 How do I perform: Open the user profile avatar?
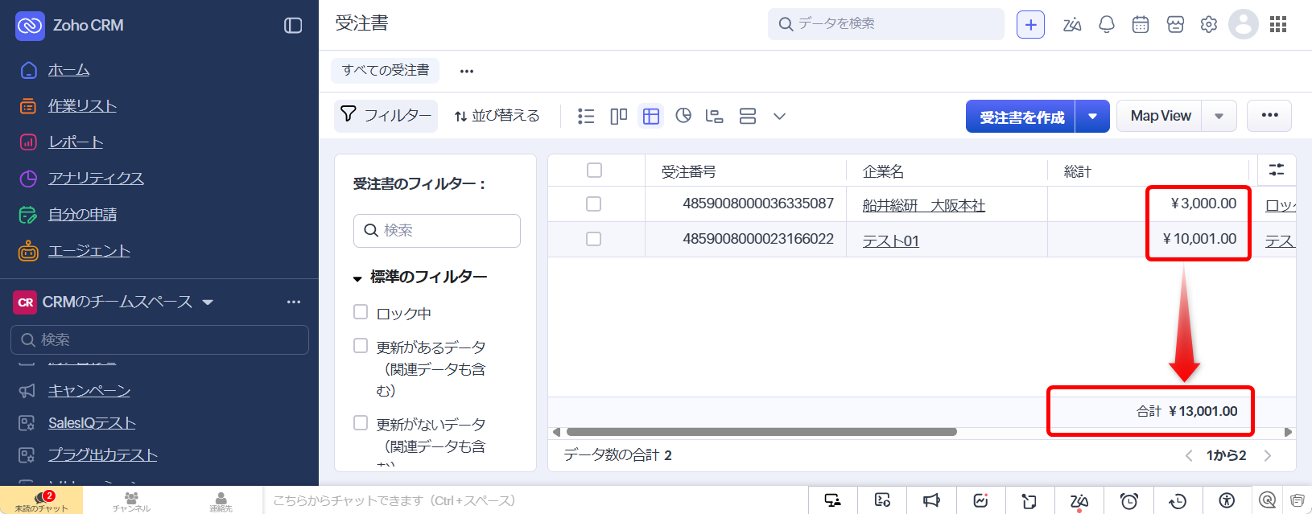click(1244, 24)
